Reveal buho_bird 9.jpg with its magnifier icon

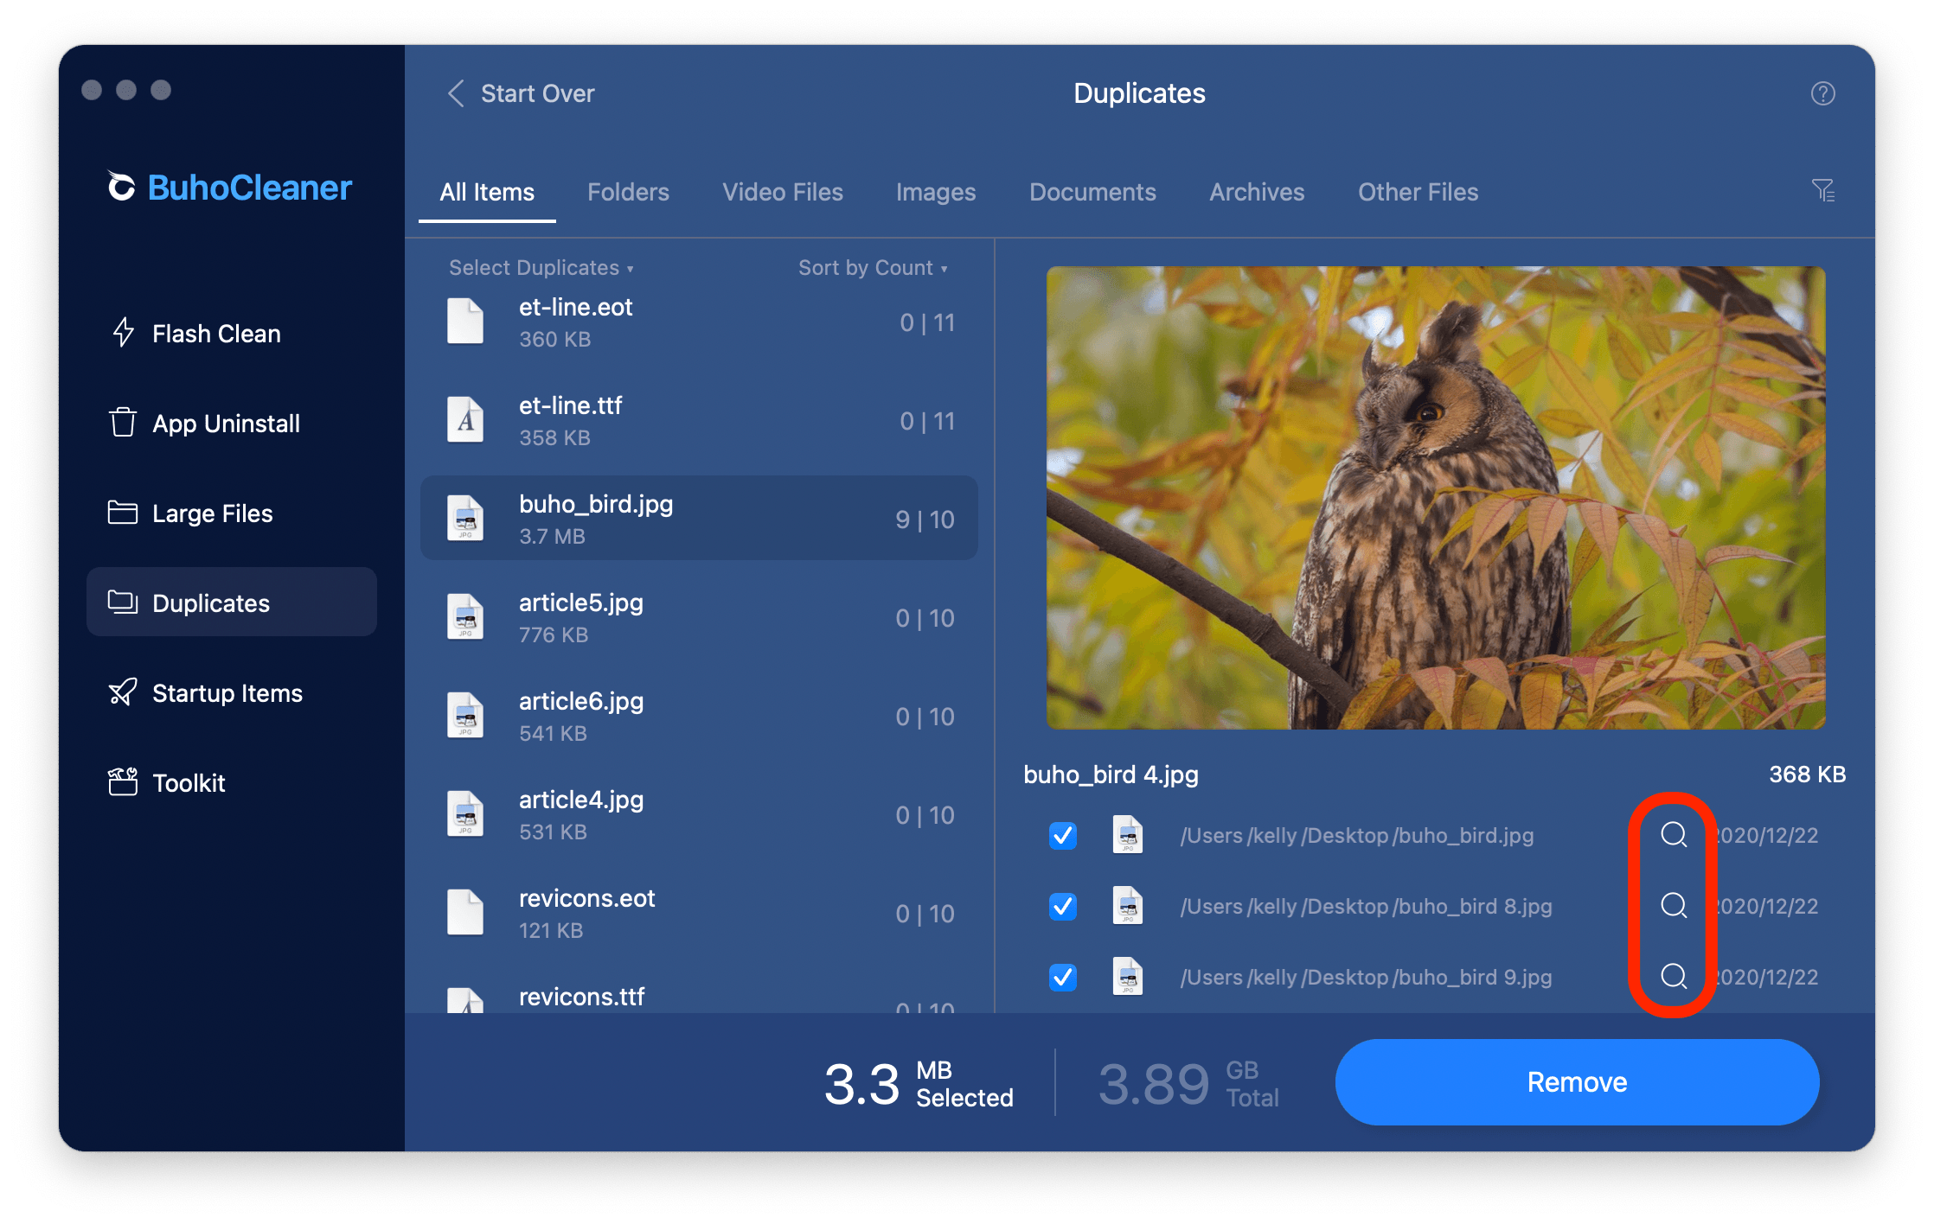1674,976
